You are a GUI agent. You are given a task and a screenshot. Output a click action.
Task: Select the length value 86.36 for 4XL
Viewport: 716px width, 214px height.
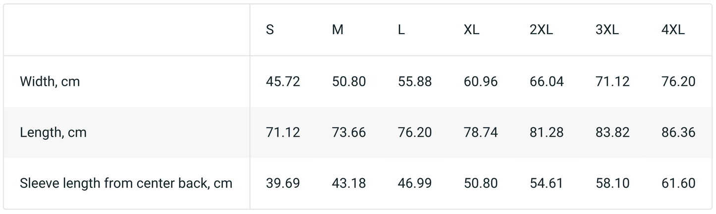click(678, 133)
